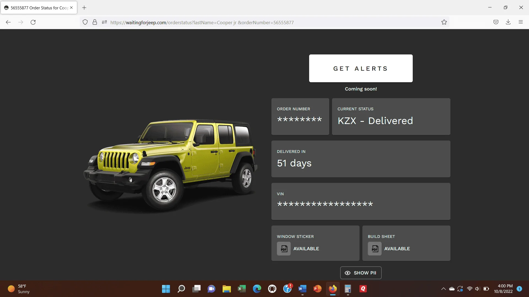Open the notification center badge
This screenshot has height=297, width=529.
tap(519, 289)
